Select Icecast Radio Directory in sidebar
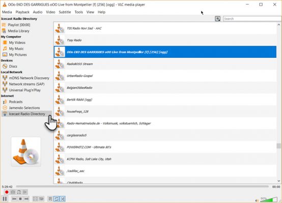This screenshot has height=203, width=282. (x=26, y=114)
